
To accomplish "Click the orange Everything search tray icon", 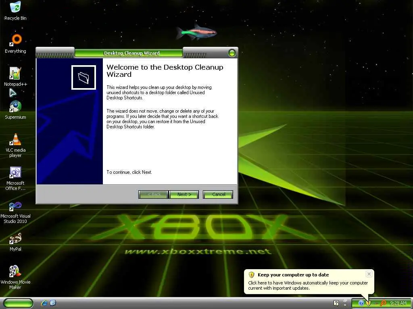I will coord(383,303).
